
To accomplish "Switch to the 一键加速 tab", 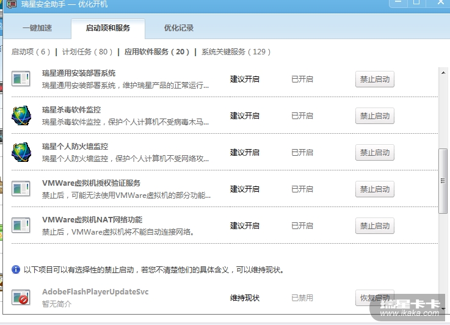I will pyautogui.click(x=37, y=28).
